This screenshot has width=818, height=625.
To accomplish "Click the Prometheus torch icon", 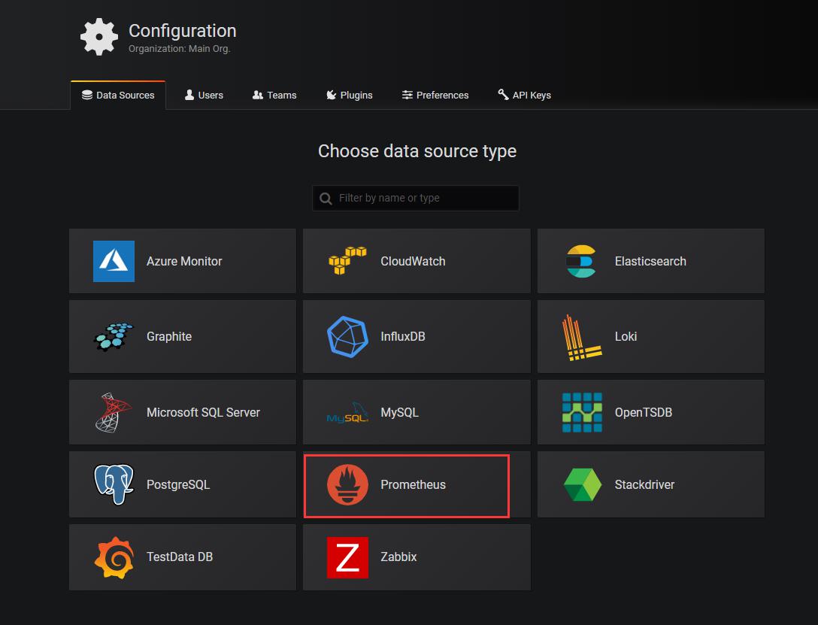I will [347, 484].
